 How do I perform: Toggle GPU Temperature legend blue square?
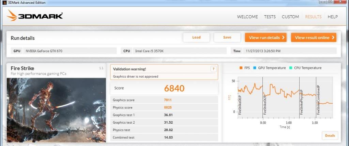click(x=255, y=68)
